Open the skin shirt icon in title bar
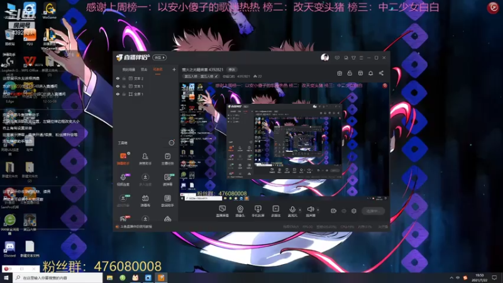Image resolution: width=503 pixels, height=283 pixels. (353, 58)
